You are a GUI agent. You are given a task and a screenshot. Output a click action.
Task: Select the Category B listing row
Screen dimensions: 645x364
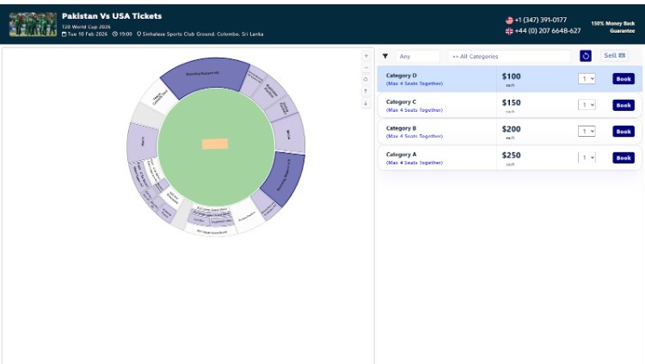point(509,132)
